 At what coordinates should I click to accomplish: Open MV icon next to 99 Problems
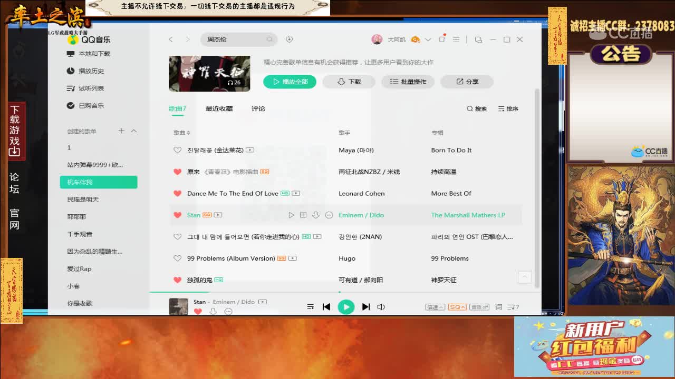293,258
